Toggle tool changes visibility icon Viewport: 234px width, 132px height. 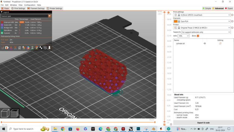[24, 48]
